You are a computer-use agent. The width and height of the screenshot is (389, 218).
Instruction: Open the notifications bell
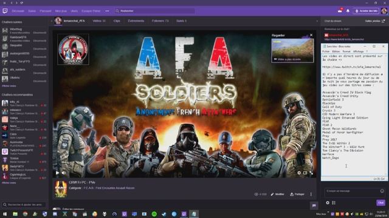pyautogui.click(x=348, y=11)
